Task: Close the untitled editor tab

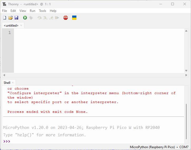Action: click(21, 26)
